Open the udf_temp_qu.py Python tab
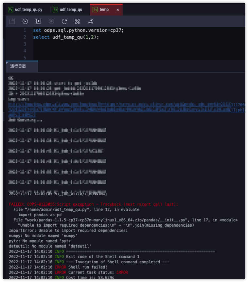Viewport: 248px width, 282px height. pos(25,9)
